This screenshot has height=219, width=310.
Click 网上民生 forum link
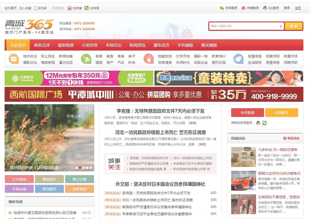48,56
